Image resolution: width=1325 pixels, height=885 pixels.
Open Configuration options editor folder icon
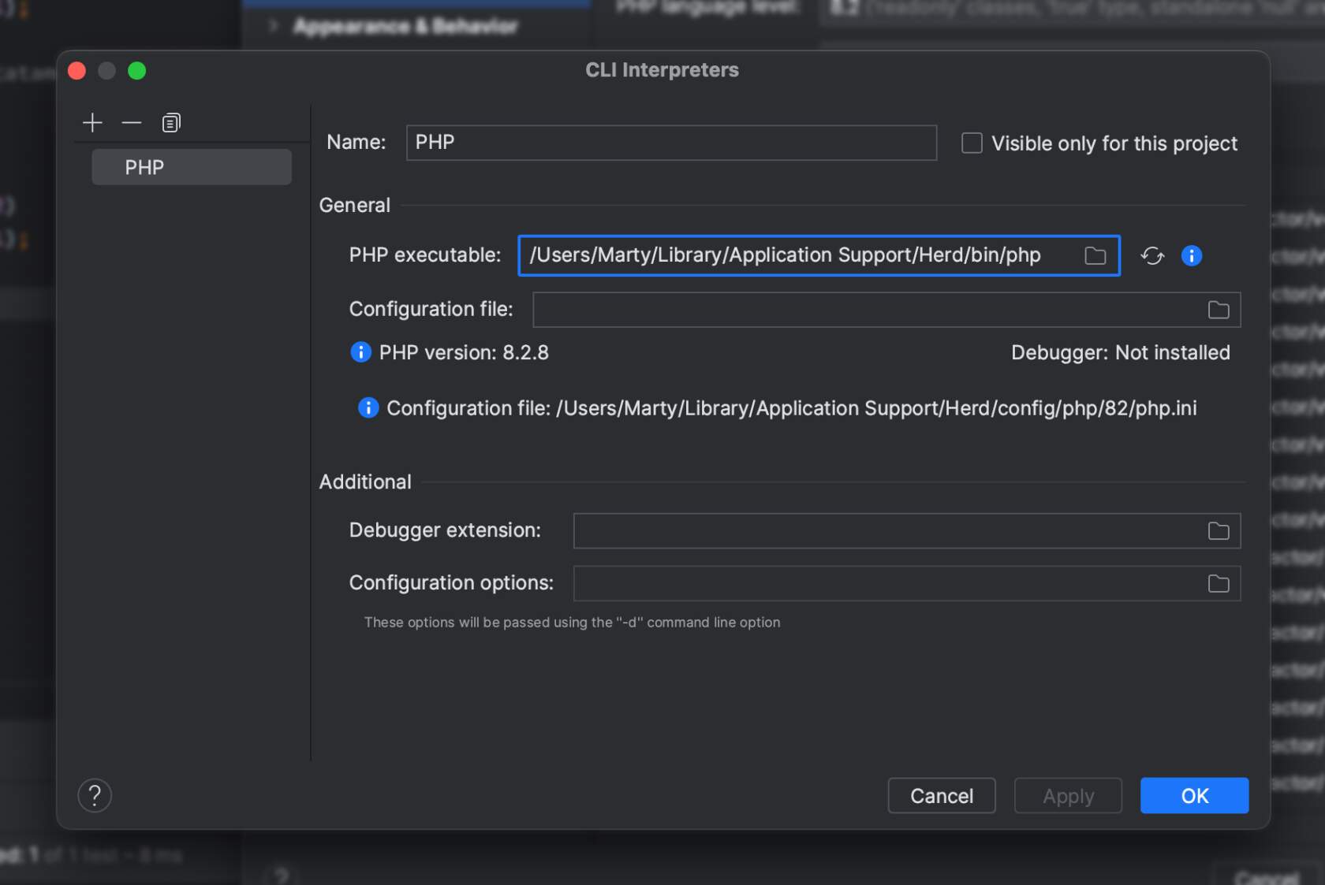1219,583
